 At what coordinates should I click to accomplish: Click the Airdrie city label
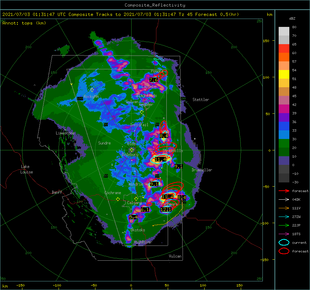136,184
